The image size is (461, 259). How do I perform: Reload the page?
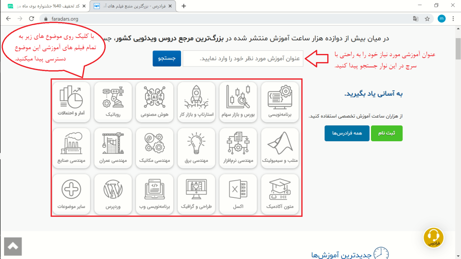point(32,19)
